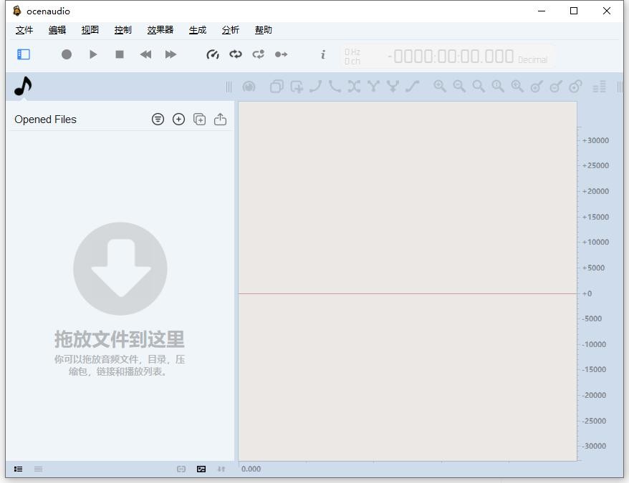Toggle the picture/artwork view icon
This screenshot has height=483, width=629.
pyautogui.click(x=201, y=469)
